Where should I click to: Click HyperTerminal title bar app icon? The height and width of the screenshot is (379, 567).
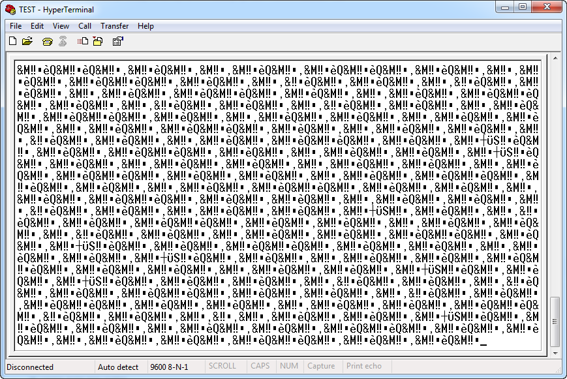(x=11, y=10)
